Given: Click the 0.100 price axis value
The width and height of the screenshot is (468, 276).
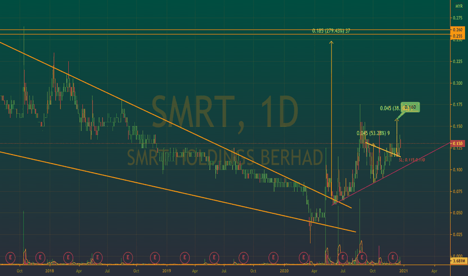Looking at the screenshot, I should (x=457, y=170).
